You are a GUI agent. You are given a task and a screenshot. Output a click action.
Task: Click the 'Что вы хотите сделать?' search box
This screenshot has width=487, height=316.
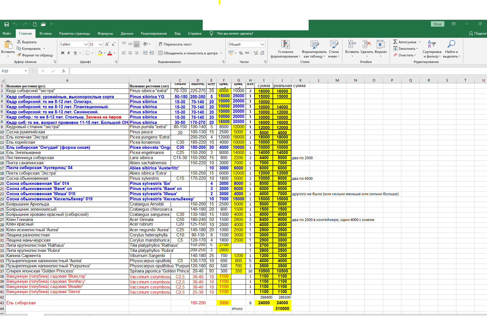click(235, 33)
